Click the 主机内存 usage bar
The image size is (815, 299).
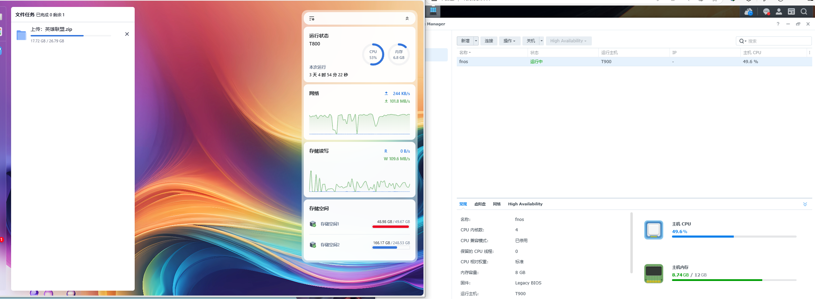click(x=734, y=280)
